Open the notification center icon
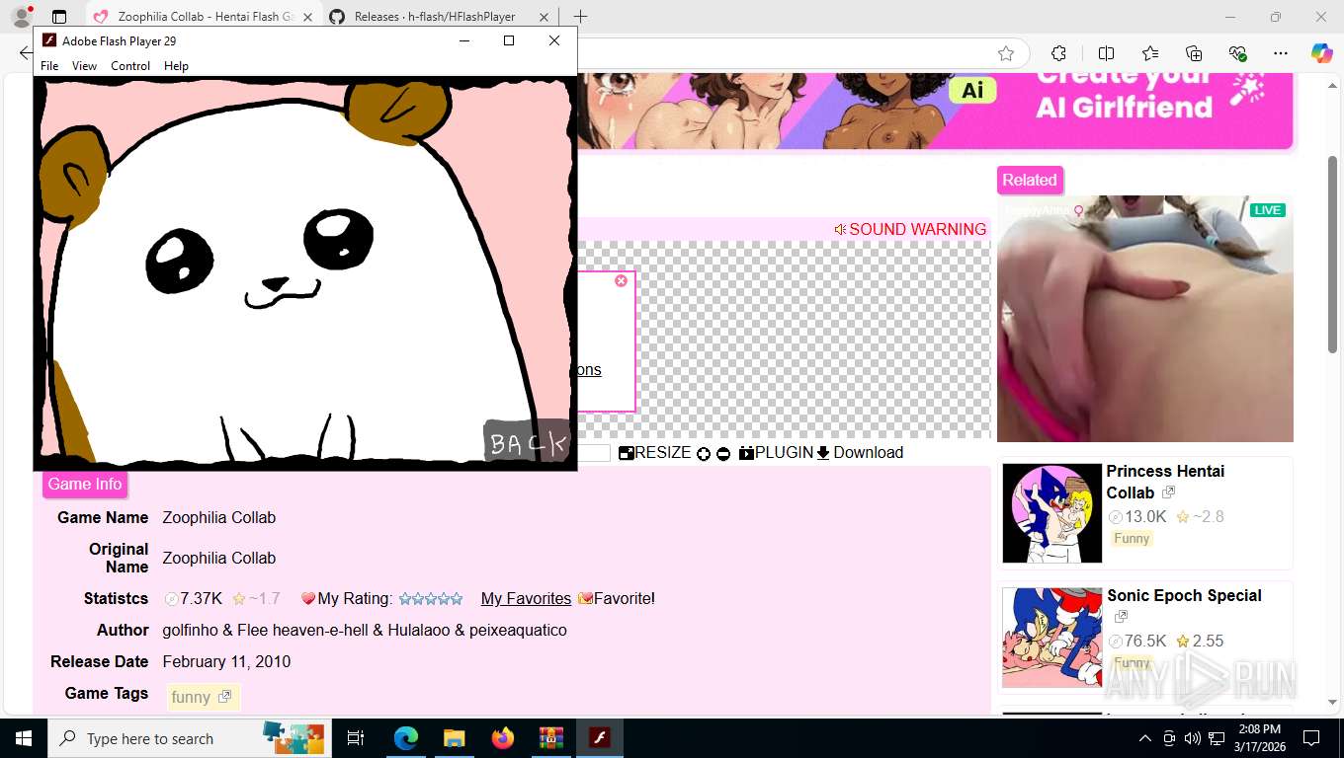 (x=1311, y=738)
